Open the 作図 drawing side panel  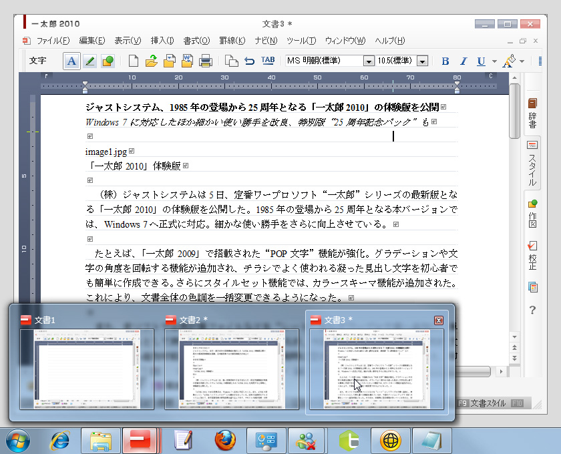[532, 214]
